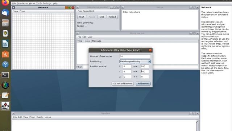
Task: Maximize the Network window
Action: coord(70,7)
